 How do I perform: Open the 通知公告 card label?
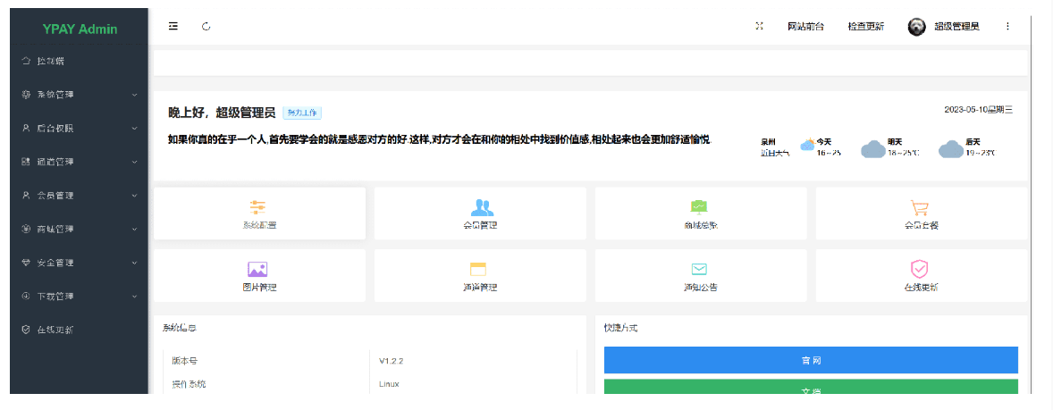[x=701, y=288]
